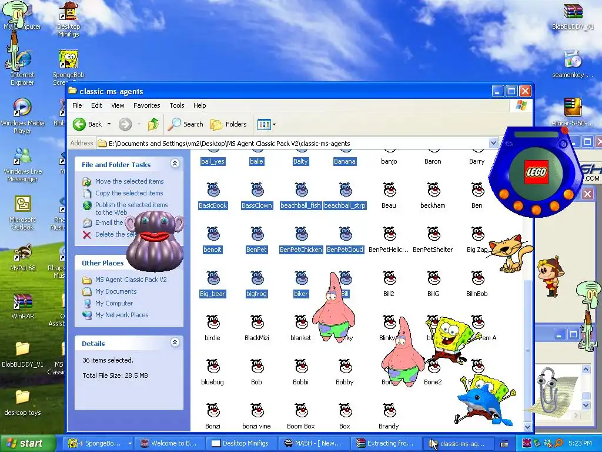This screenshot has width=602, height=452.
Task: Select the Big_bear agent icon
Action: (x=213, y=278)
